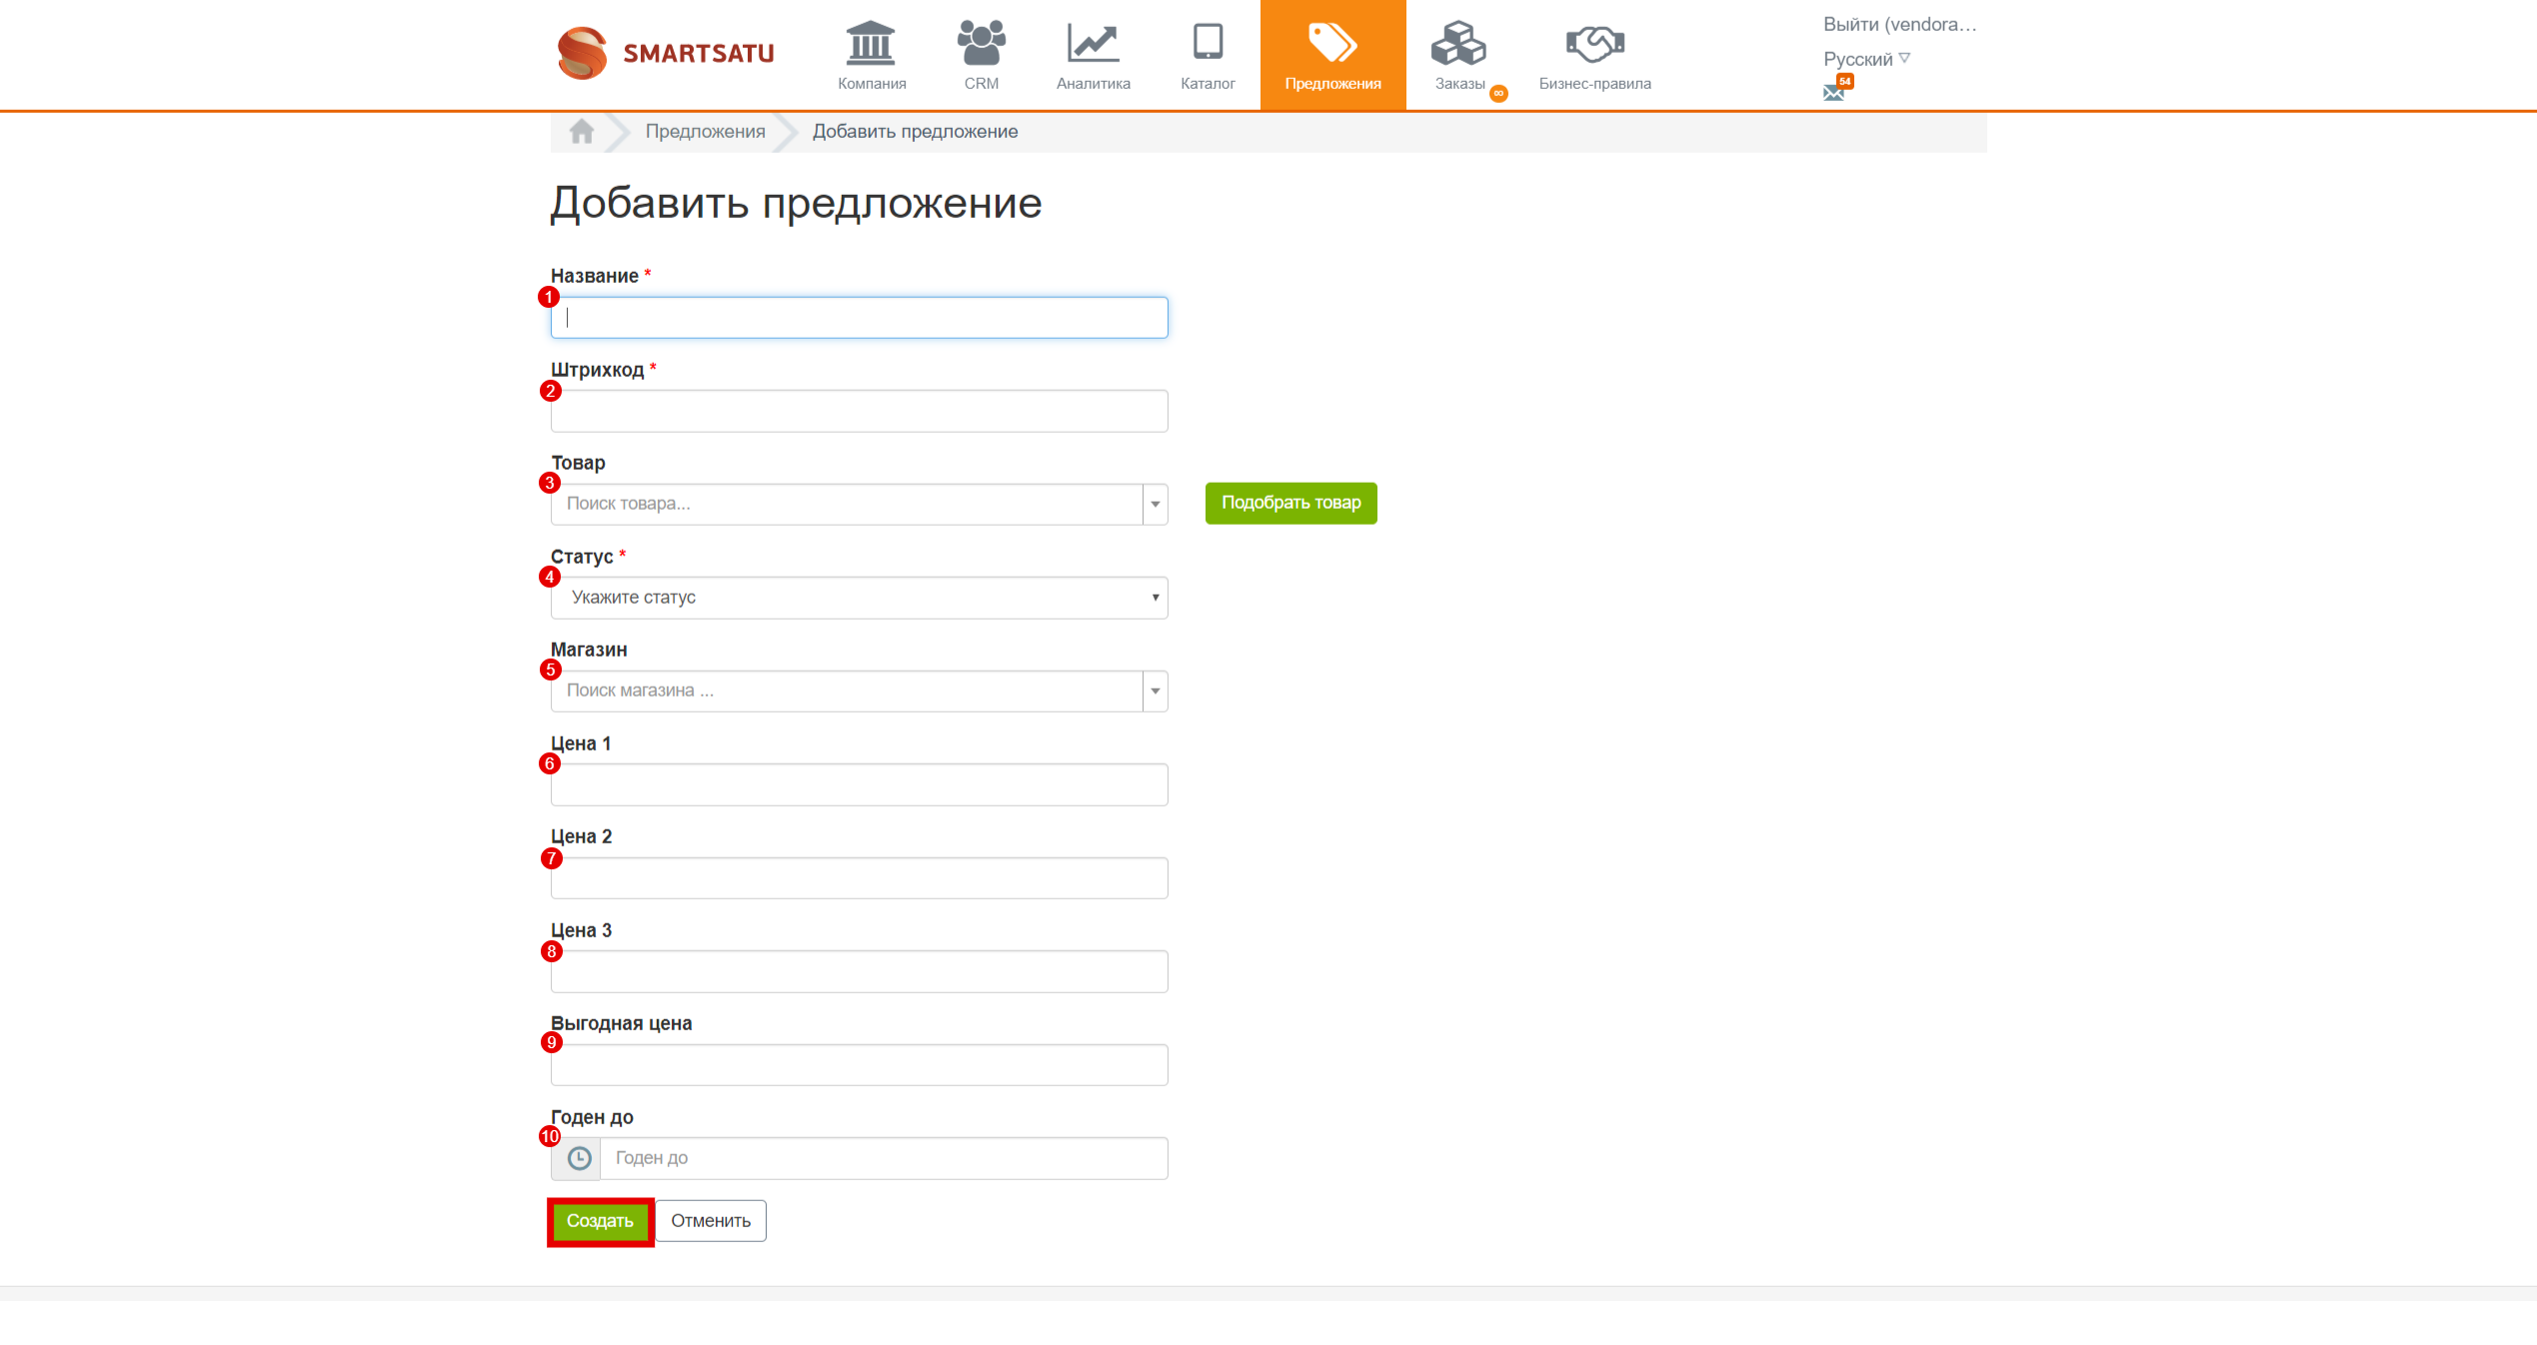Image resolution: width=2537 pixels, height=1345 pixels.
Task: Click the home breadcrumb icon
Action: point(582,131)
